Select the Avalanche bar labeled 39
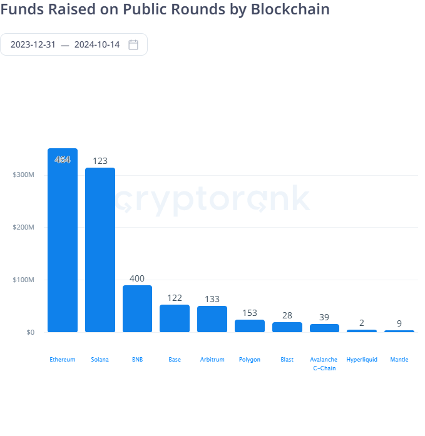This screenshot has height=436, width=425. point(325,328)
